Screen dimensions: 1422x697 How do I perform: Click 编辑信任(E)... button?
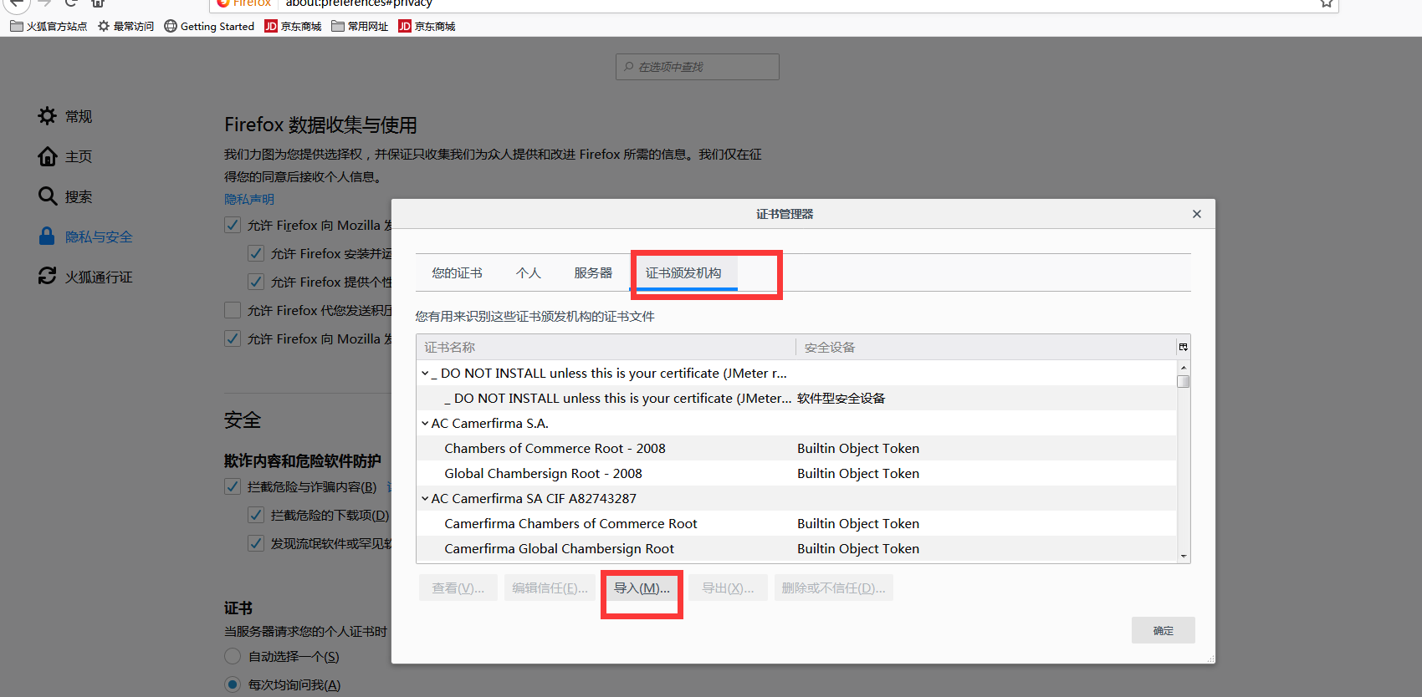coord(550,588)
